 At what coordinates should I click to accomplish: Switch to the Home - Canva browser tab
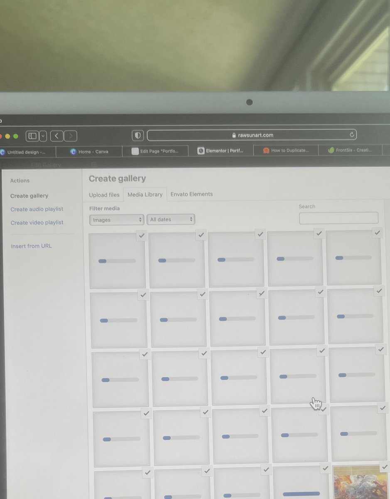coord(89,152)
